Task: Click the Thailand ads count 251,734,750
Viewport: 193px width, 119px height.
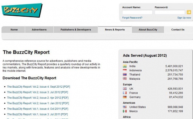Action: [175, 75]
